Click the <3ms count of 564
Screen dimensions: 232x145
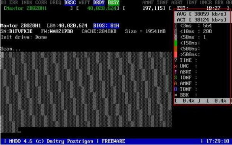(207, 26)
